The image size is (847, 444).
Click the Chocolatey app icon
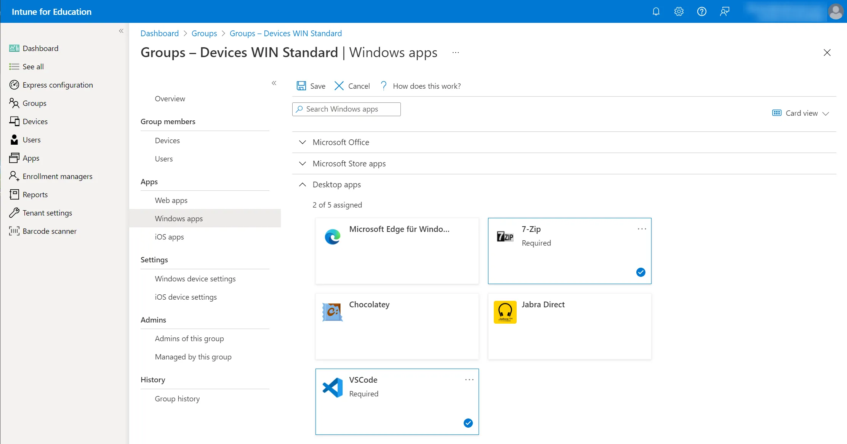pyautogui.click(x=332, y=312)
